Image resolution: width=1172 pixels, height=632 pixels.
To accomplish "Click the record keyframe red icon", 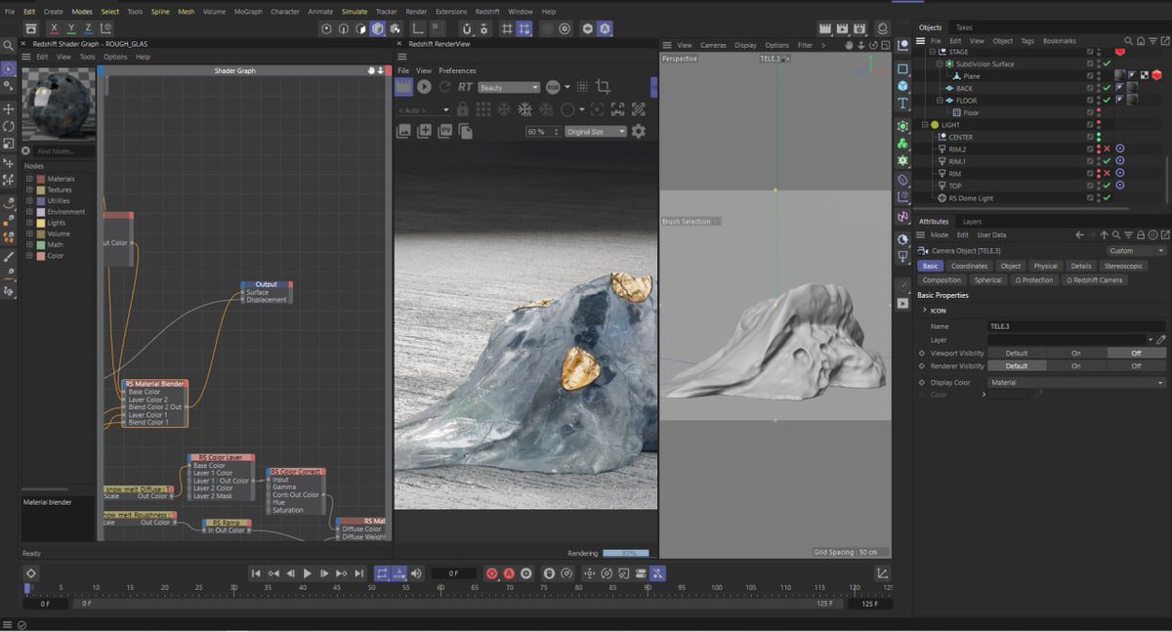I will pyautogui.click(x=491, y=573).
